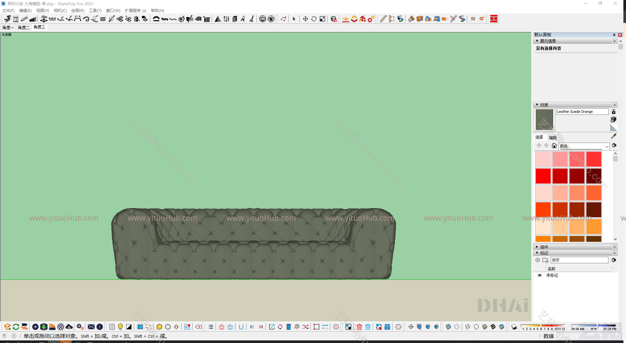This screenshot has width=626, height=343.
Task: Click the bar chart steps icon near the toolbar start
Action: click(33, 19)
